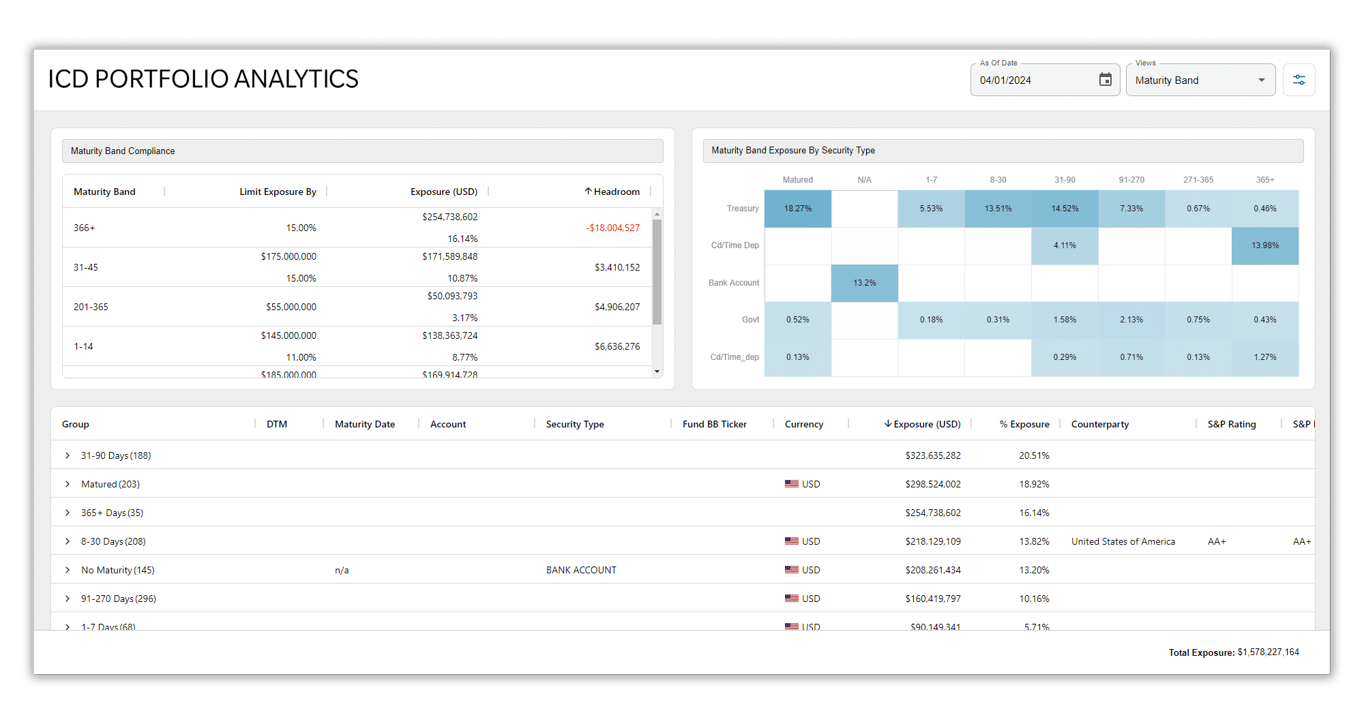
Task: Select the Treasury Matured 18.27% heatmap cell
Action: [797, 209]
